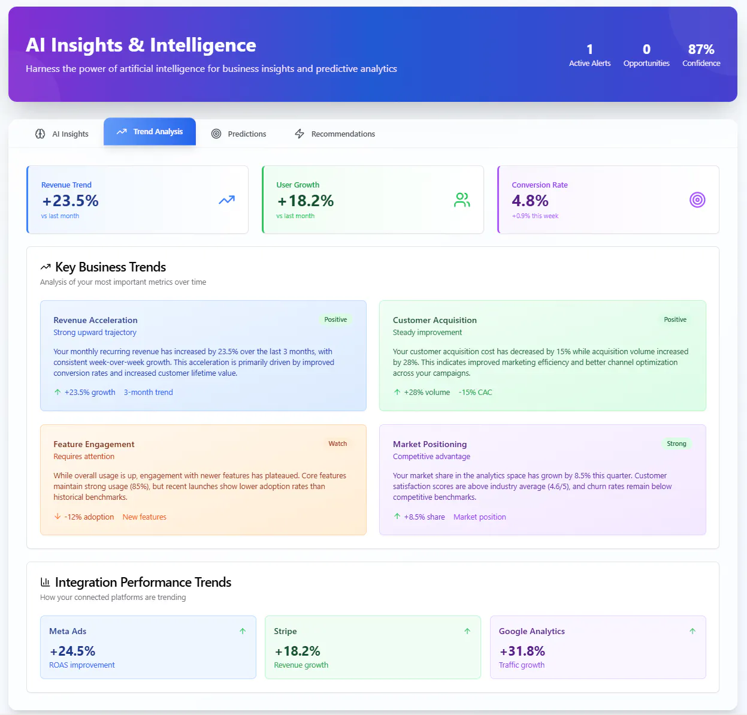The height and width of the screenshot is (715, 747).
Task: Click the lightning bolt icon on Recommendations tab
Action: coord(300,134)
